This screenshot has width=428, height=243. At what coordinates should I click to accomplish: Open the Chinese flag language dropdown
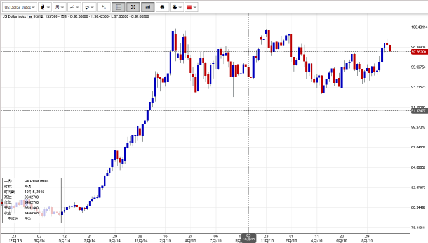coord(191,7)
